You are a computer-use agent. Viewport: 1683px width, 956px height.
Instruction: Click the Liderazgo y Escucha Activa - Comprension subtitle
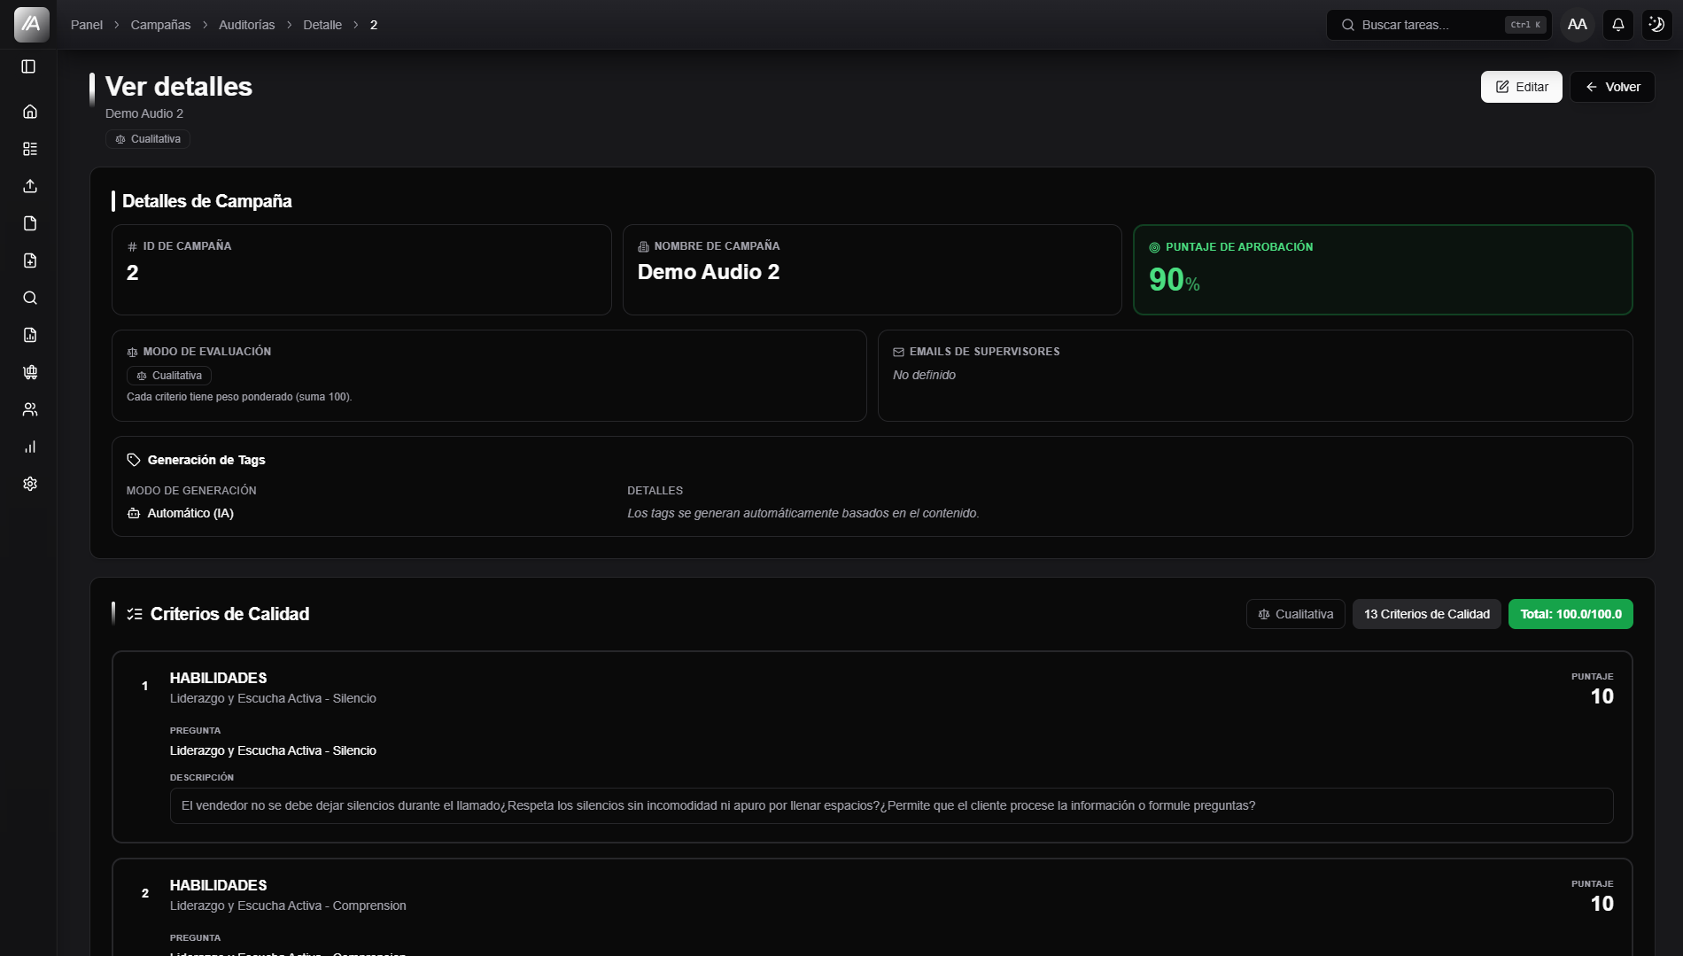click(x=288, y=905)
